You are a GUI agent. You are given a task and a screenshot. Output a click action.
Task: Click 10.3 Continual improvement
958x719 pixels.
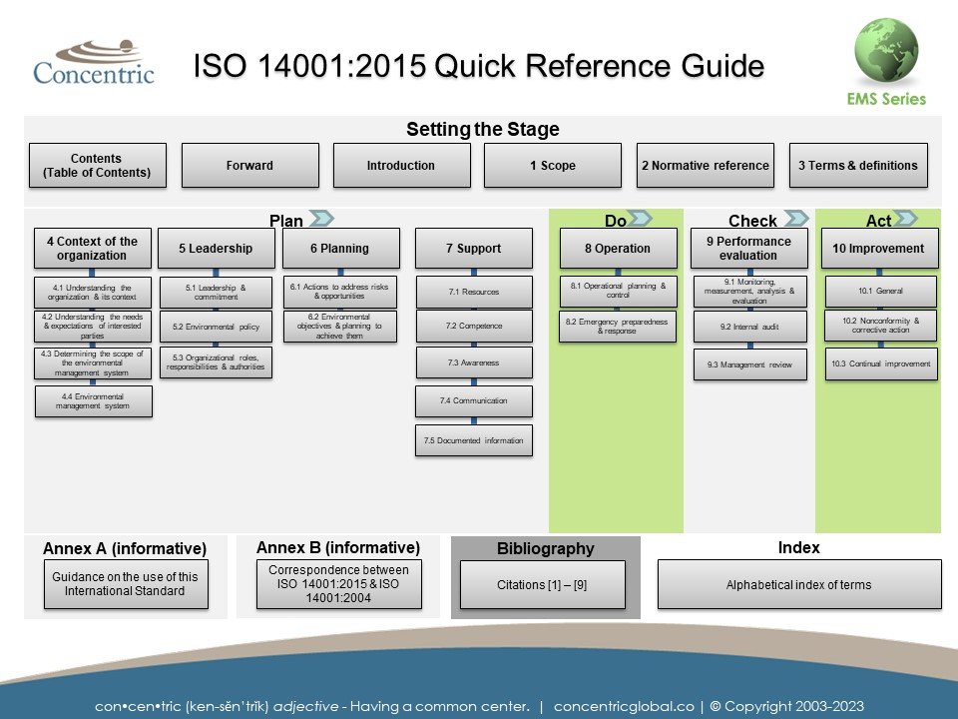[x=882, y=364]
